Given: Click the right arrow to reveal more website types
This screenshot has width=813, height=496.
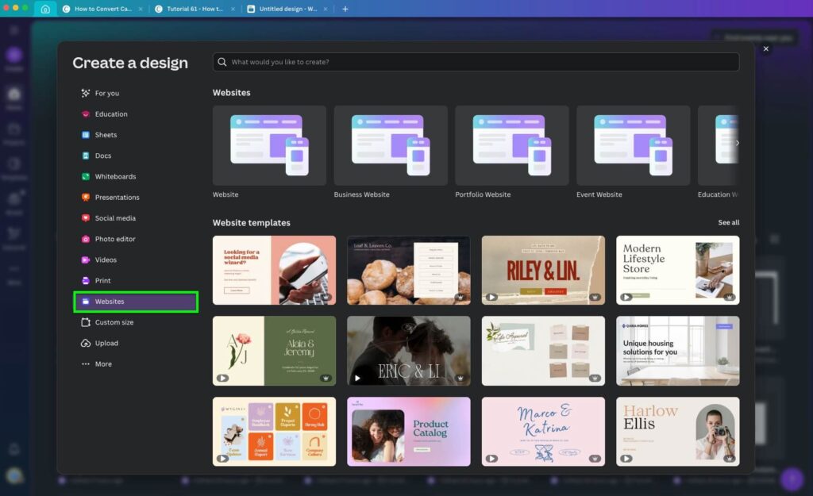Looking at the screenshot, I should point(737,143).
